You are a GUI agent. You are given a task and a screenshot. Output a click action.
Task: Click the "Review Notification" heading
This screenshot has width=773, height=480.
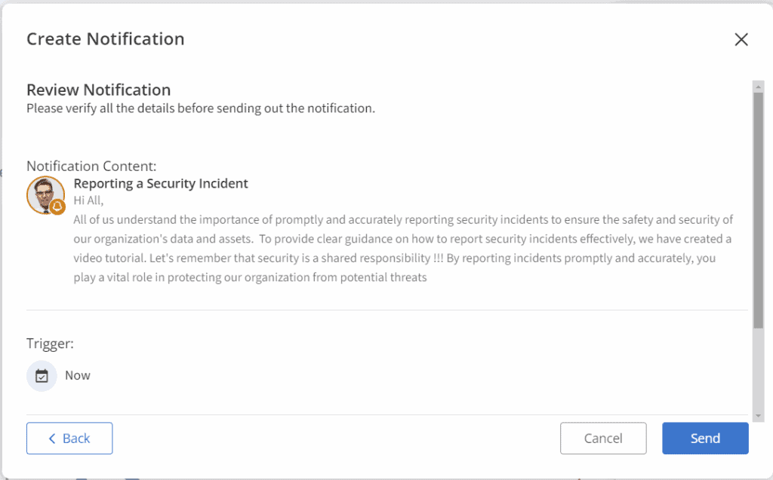(x=98, y=90)
